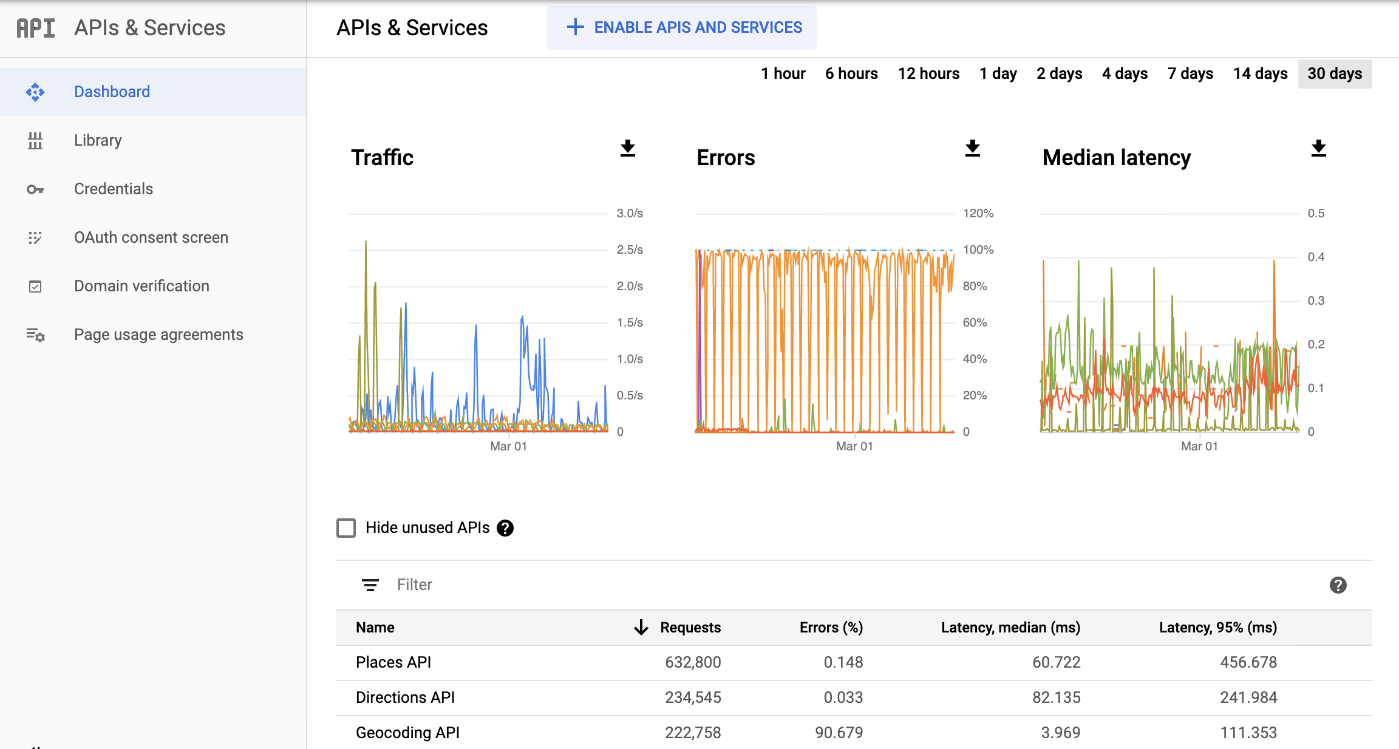Click Filter input for API list
Image resolution: width=1399 pixels, height=749 pixels.
pyautogui.click(x=417, y=585)
